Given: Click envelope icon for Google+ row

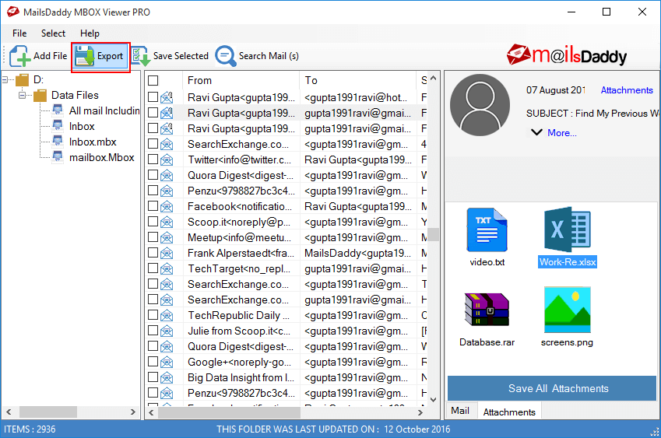Looking at the screenshot, I should point(167,363).
